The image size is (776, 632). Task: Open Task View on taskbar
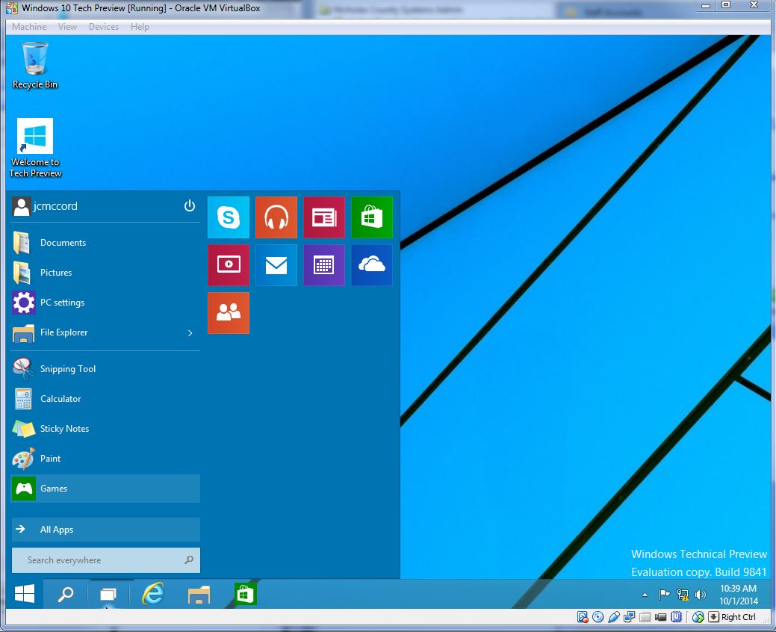[x=108, y=594]
